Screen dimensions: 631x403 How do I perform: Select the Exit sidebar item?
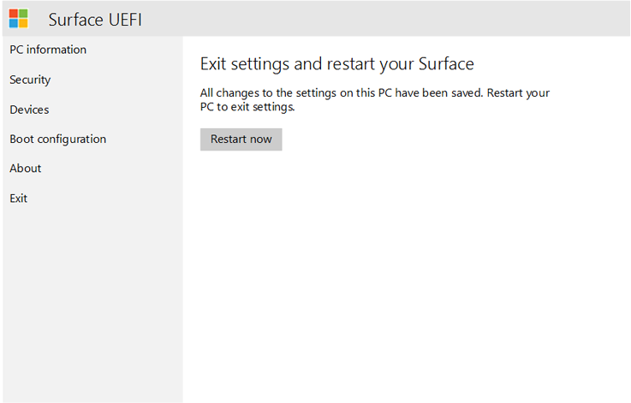[x=19, y=199]
